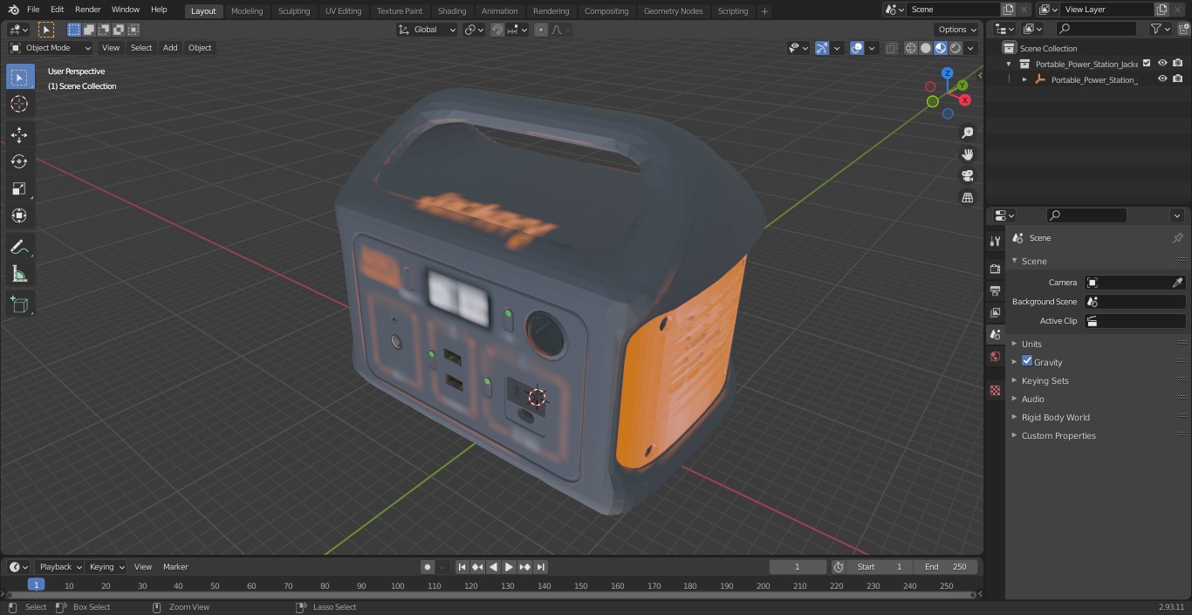This screenshot has height=615, width=1192.
Task: Hide the Portable_Power_Station collection in viewport
Action: [x=1162, y=64]
